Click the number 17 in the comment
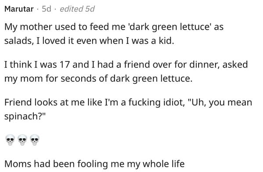Viewport: 263px width, 172px height. click(x=65, y=64)
